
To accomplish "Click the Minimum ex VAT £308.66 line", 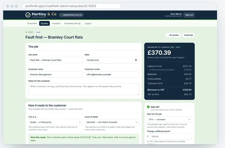I will pyautogui.click(x=169, y=90).
